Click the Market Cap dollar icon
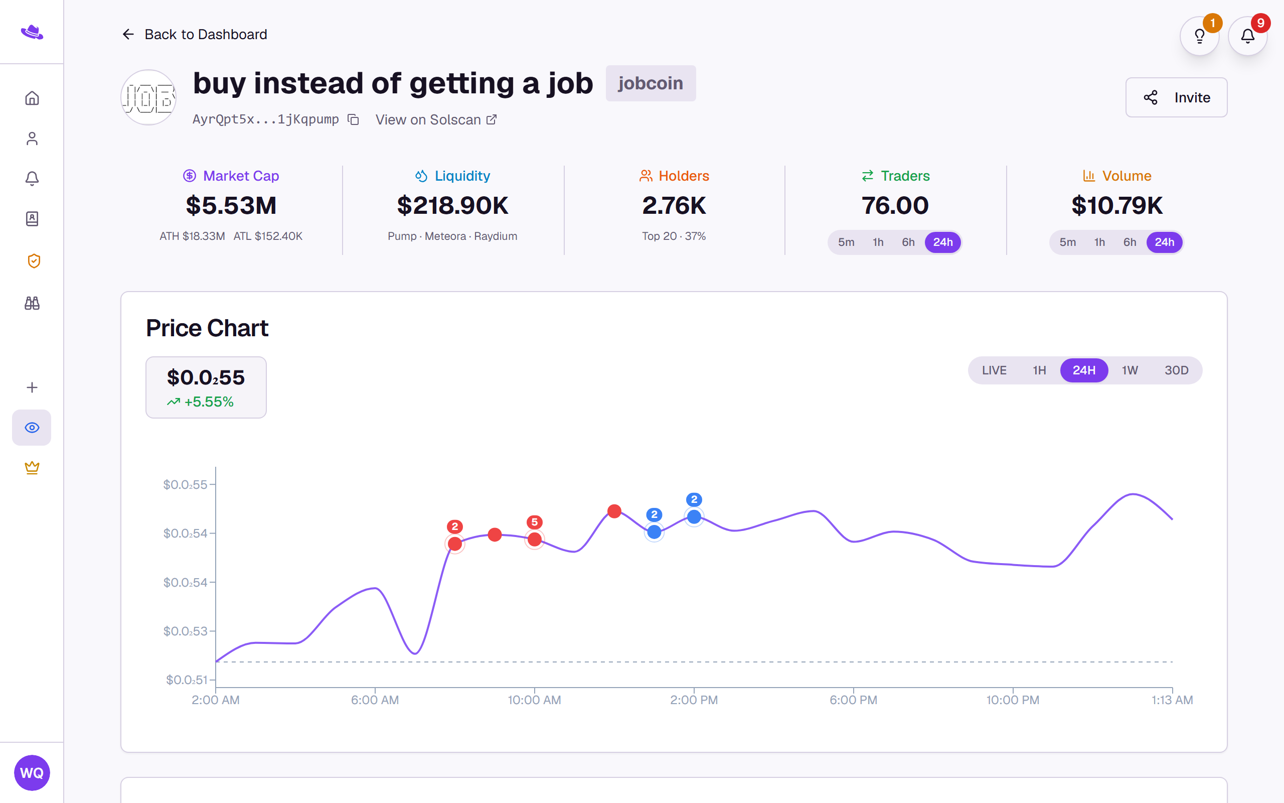The image size is (1284, 803). [x=190, y=176]
